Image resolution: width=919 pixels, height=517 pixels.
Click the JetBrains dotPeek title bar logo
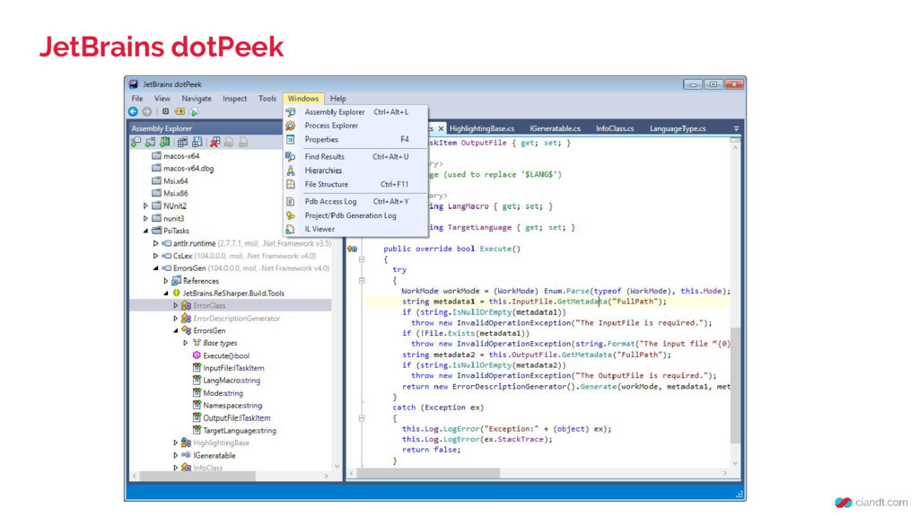pos(134,83)
